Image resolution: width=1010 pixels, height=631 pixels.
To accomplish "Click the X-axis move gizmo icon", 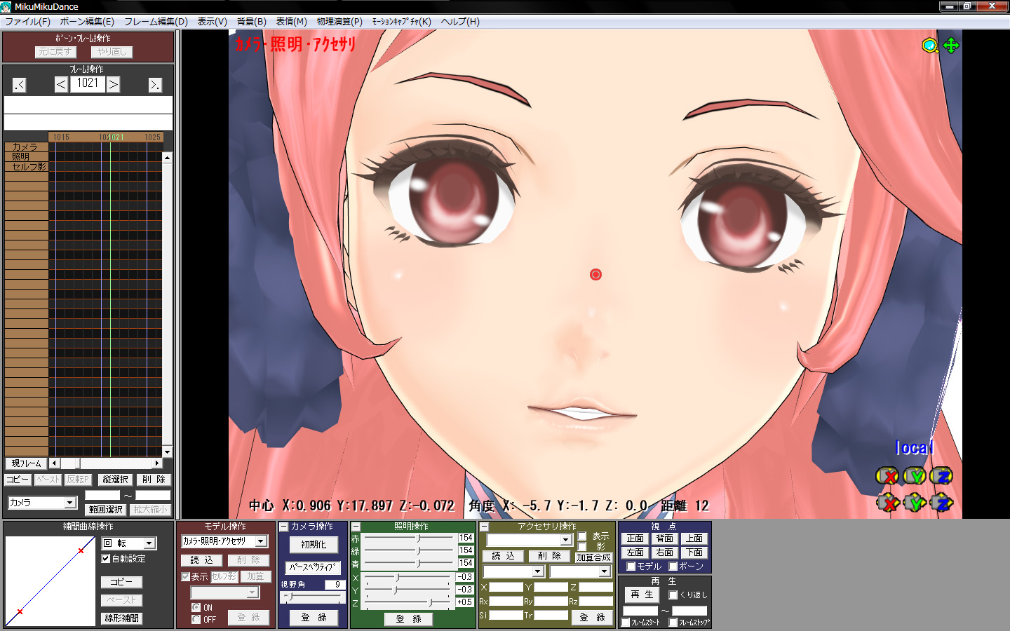I will (x=888, y=503).
